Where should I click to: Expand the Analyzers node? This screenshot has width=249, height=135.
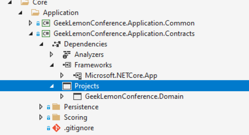coord(51,54)
